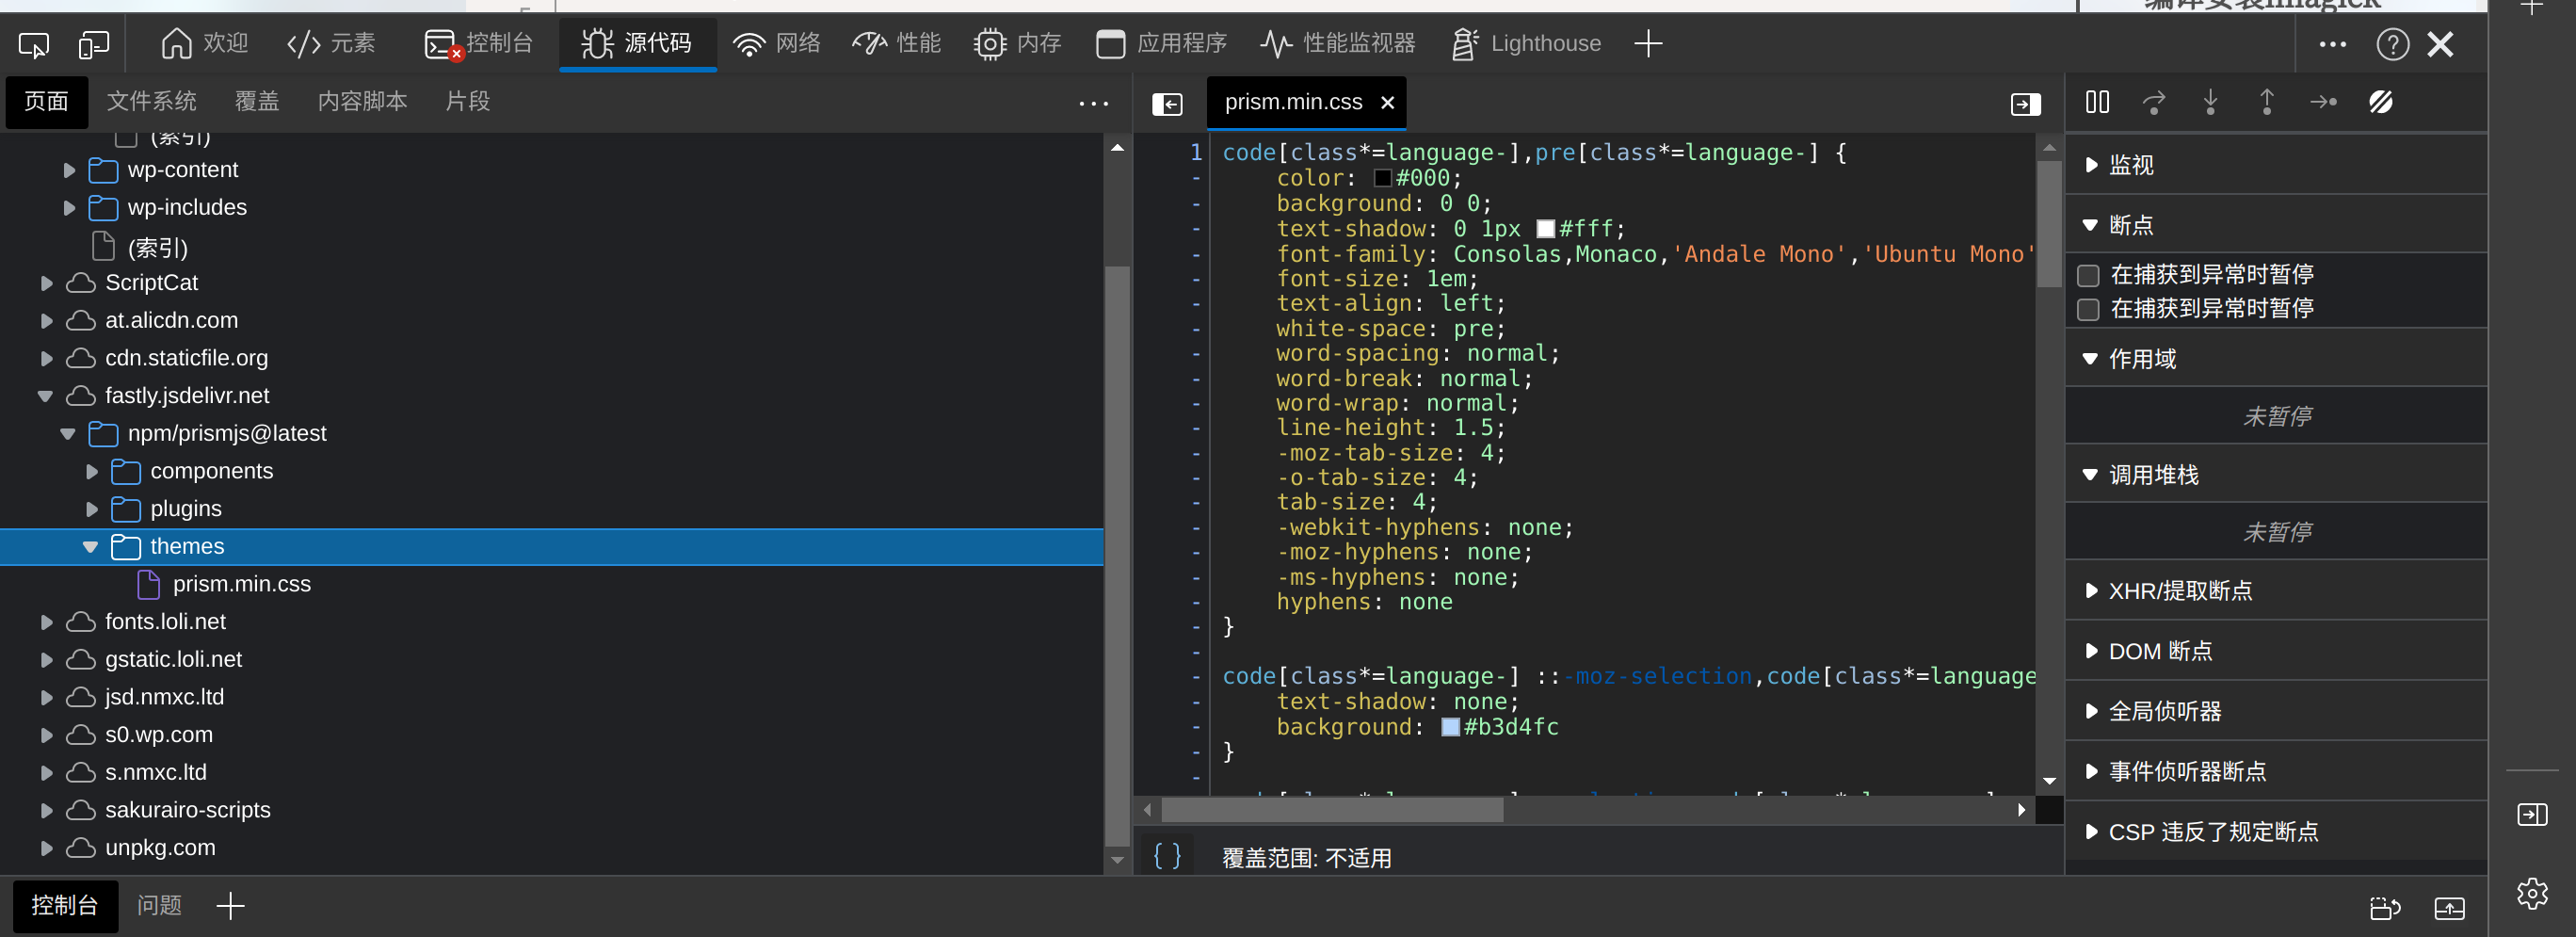Image resolution: width=2576 pixels, height=937 pixels.
Task: Click the plus icon to add more tools
Action: 1648,43
